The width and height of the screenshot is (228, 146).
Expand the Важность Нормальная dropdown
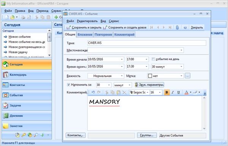point(122,76)
